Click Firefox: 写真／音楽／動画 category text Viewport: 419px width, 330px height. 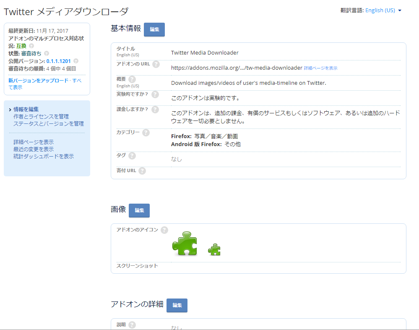(x=204, y=136)
